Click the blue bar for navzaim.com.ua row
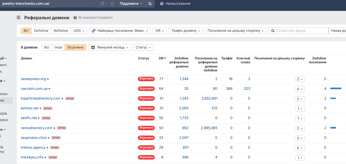The image size is (346, 164). [336, 88]
